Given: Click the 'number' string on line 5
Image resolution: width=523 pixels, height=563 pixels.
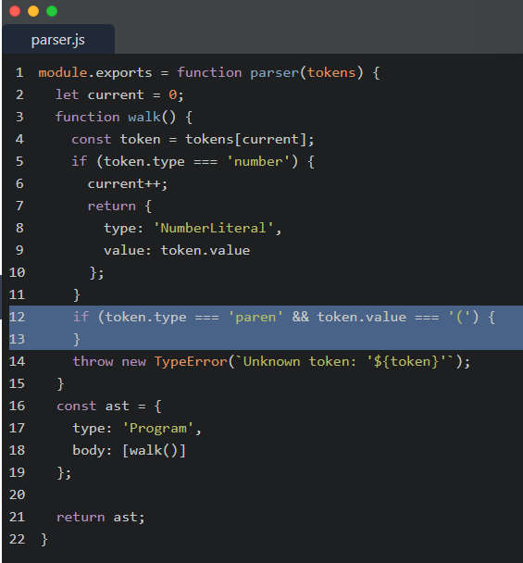Looking at the screenshot, I should click(258, 161).
